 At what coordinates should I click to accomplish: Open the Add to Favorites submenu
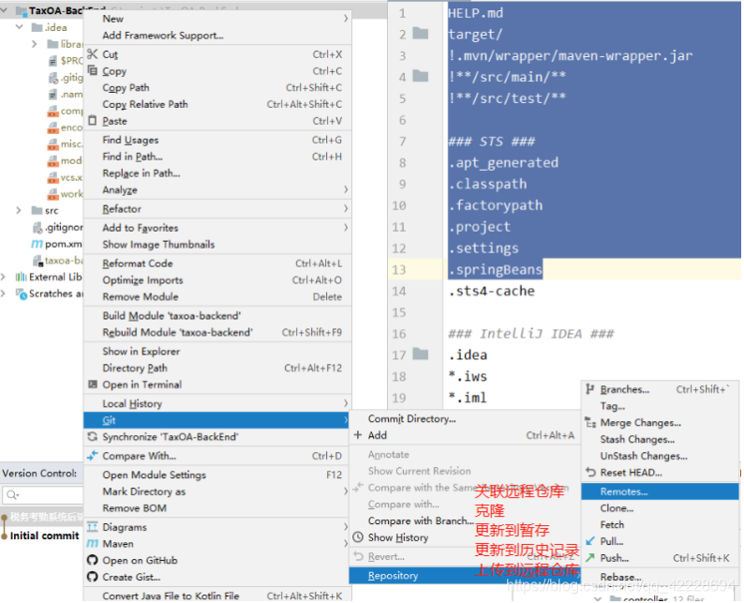pos(217,228)
